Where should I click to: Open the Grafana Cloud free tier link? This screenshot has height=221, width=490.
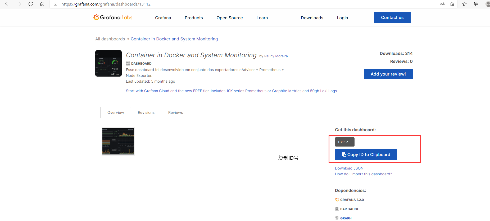click(231, 91)
